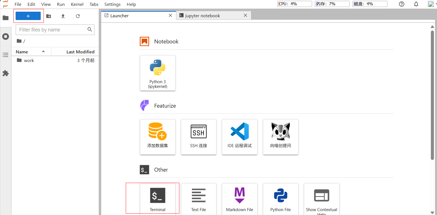
Task: Create a new Text File
Action: pos(199,199)
